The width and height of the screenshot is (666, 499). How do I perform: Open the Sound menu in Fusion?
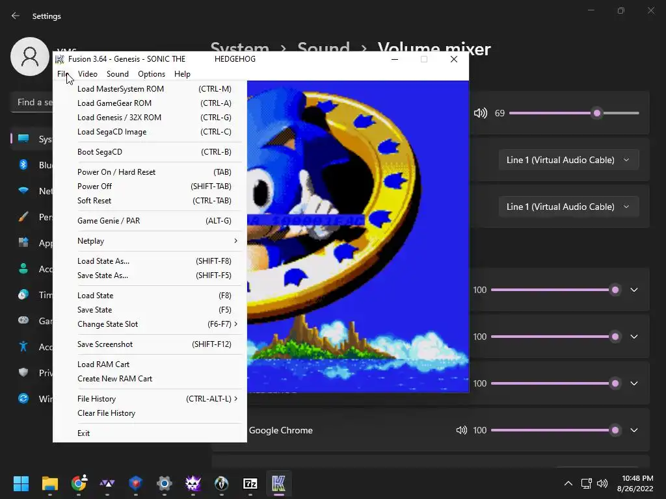[118, 74]
